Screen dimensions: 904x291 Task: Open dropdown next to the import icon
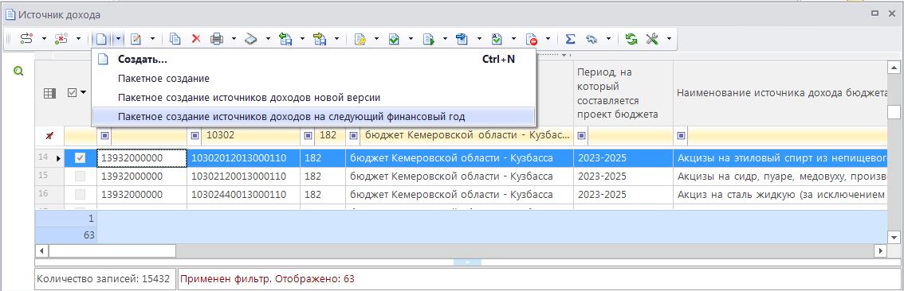(303, 39)
